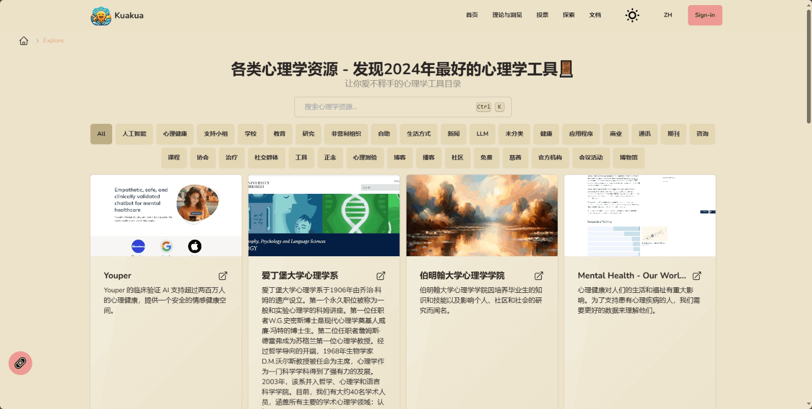The image size is (812, 409).
Task: Open the Youper chatbot thumbnail image
Action: tap(166, 216)
